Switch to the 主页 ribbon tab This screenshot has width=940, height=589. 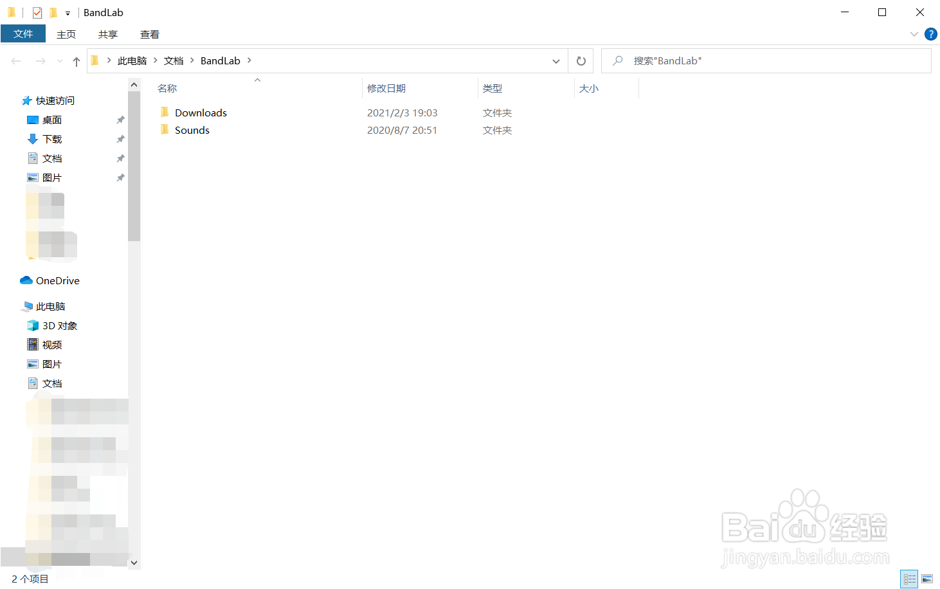tap(66, 34)
